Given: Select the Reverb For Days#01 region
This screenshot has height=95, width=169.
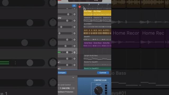Looking at the screenshot, I should [x=97, y=64].
